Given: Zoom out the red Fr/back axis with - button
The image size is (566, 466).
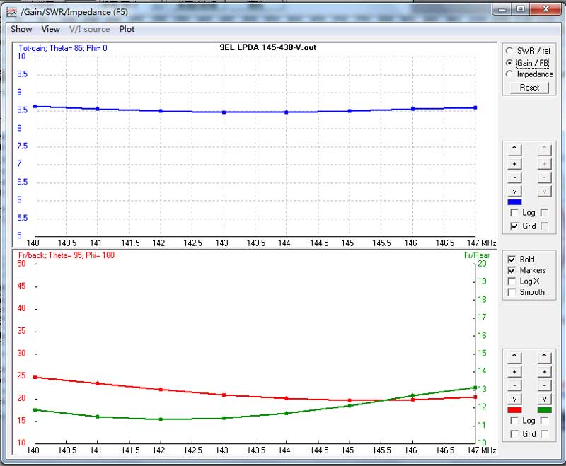Looking at the screenshot, I should point(514,385).
